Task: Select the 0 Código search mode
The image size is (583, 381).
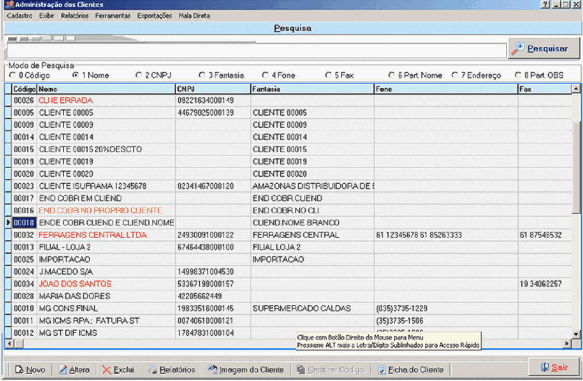Action: point(12,75)
